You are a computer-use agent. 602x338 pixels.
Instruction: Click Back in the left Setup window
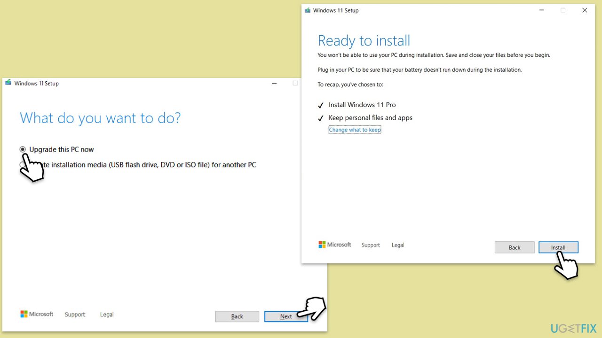pyautogui.click(x=237, y=316)
